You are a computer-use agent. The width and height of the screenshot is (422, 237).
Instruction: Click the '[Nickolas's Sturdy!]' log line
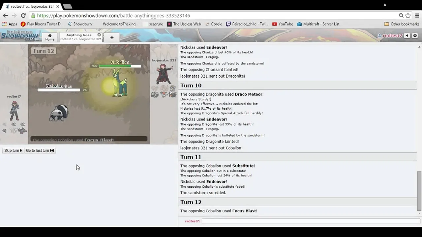[196, 99]
